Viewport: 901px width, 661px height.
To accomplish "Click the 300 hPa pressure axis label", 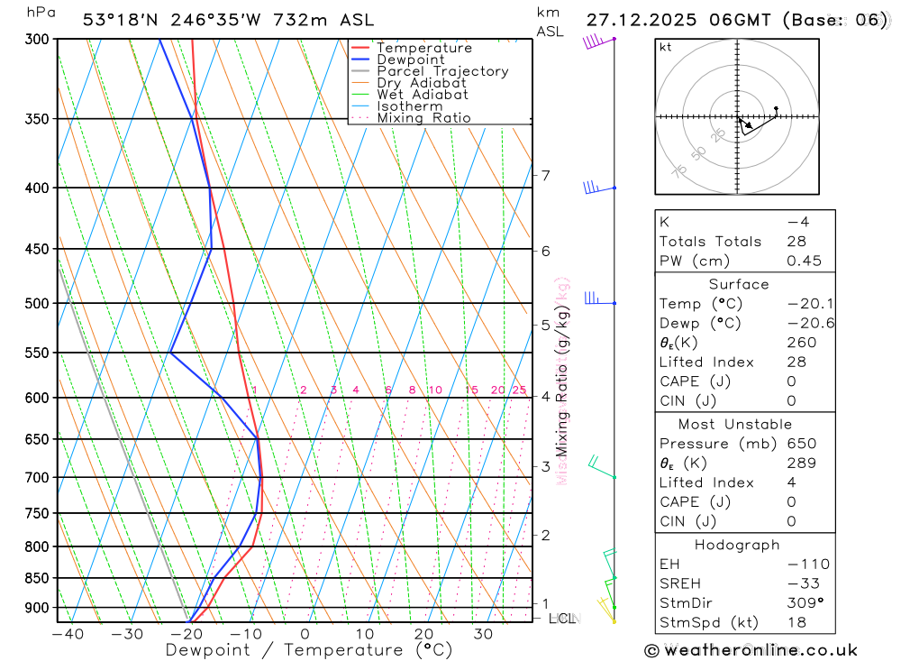I will (37, 39).
